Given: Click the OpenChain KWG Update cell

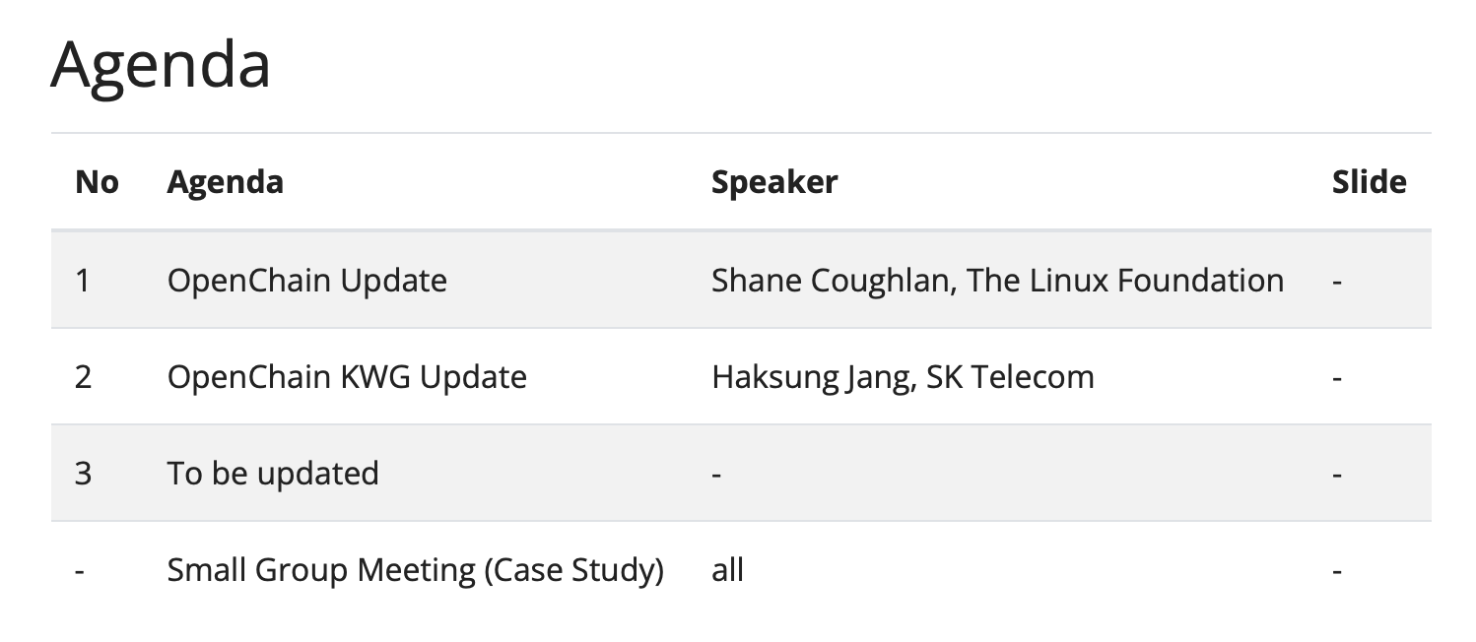Looking at the screenshot, I should [347, 377].
